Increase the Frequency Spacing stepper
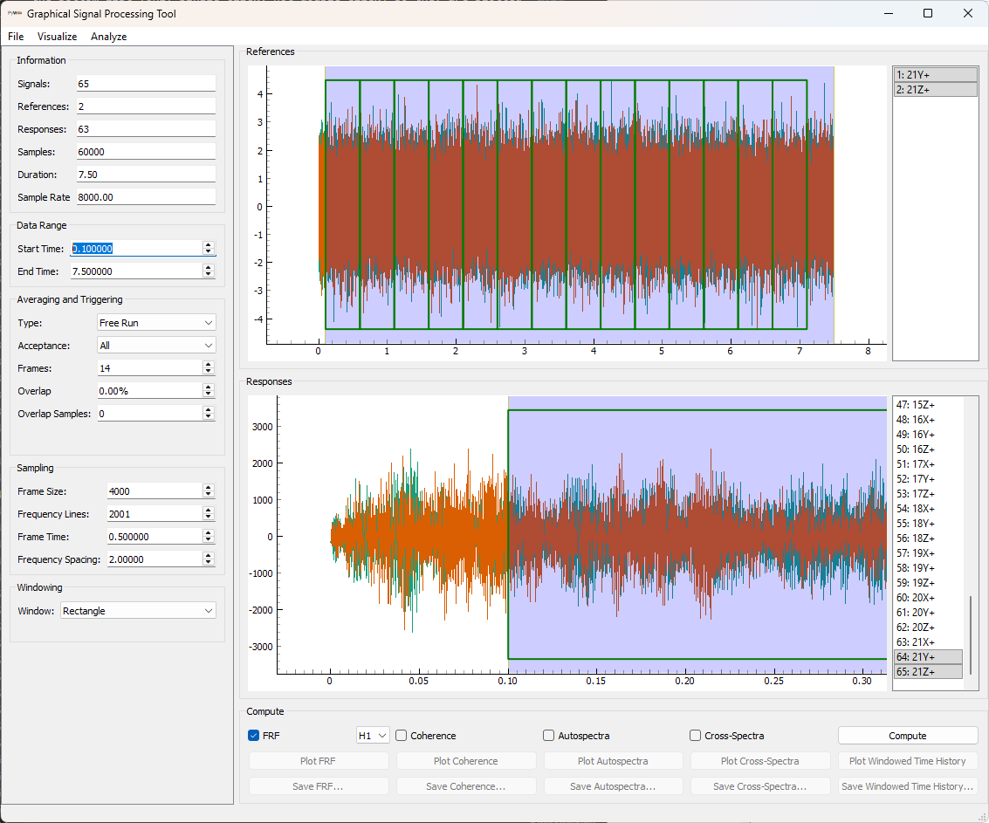The height and width of the screenshot is (823, 989). click(208, 556)
